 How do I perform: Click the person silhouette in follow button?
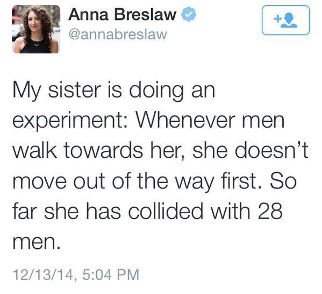click(x=289, y=20)
